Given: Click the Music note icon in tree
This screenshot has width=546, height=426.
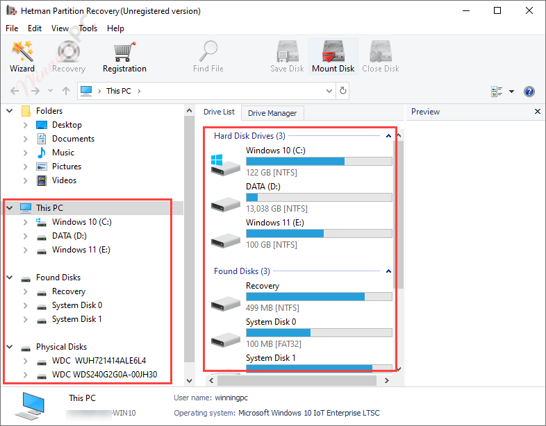Looking at the screenshot, I should click(x=42, y=153).
